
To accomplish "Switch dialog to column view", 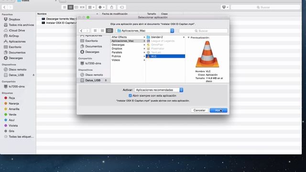I will point(109,31).
